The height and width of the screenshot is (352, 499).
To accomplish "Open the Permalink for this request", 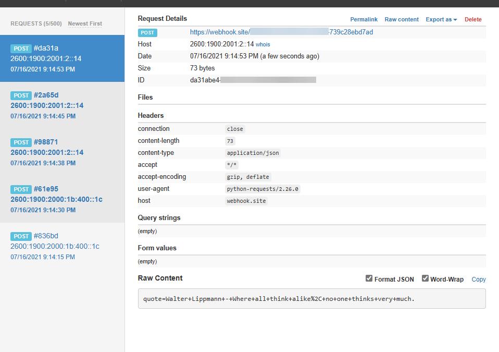I will 364,19.
